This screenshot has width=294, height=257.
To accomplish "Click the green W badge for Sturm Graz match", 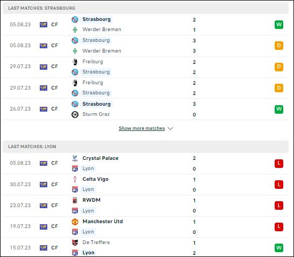I will tap(279, 109).
